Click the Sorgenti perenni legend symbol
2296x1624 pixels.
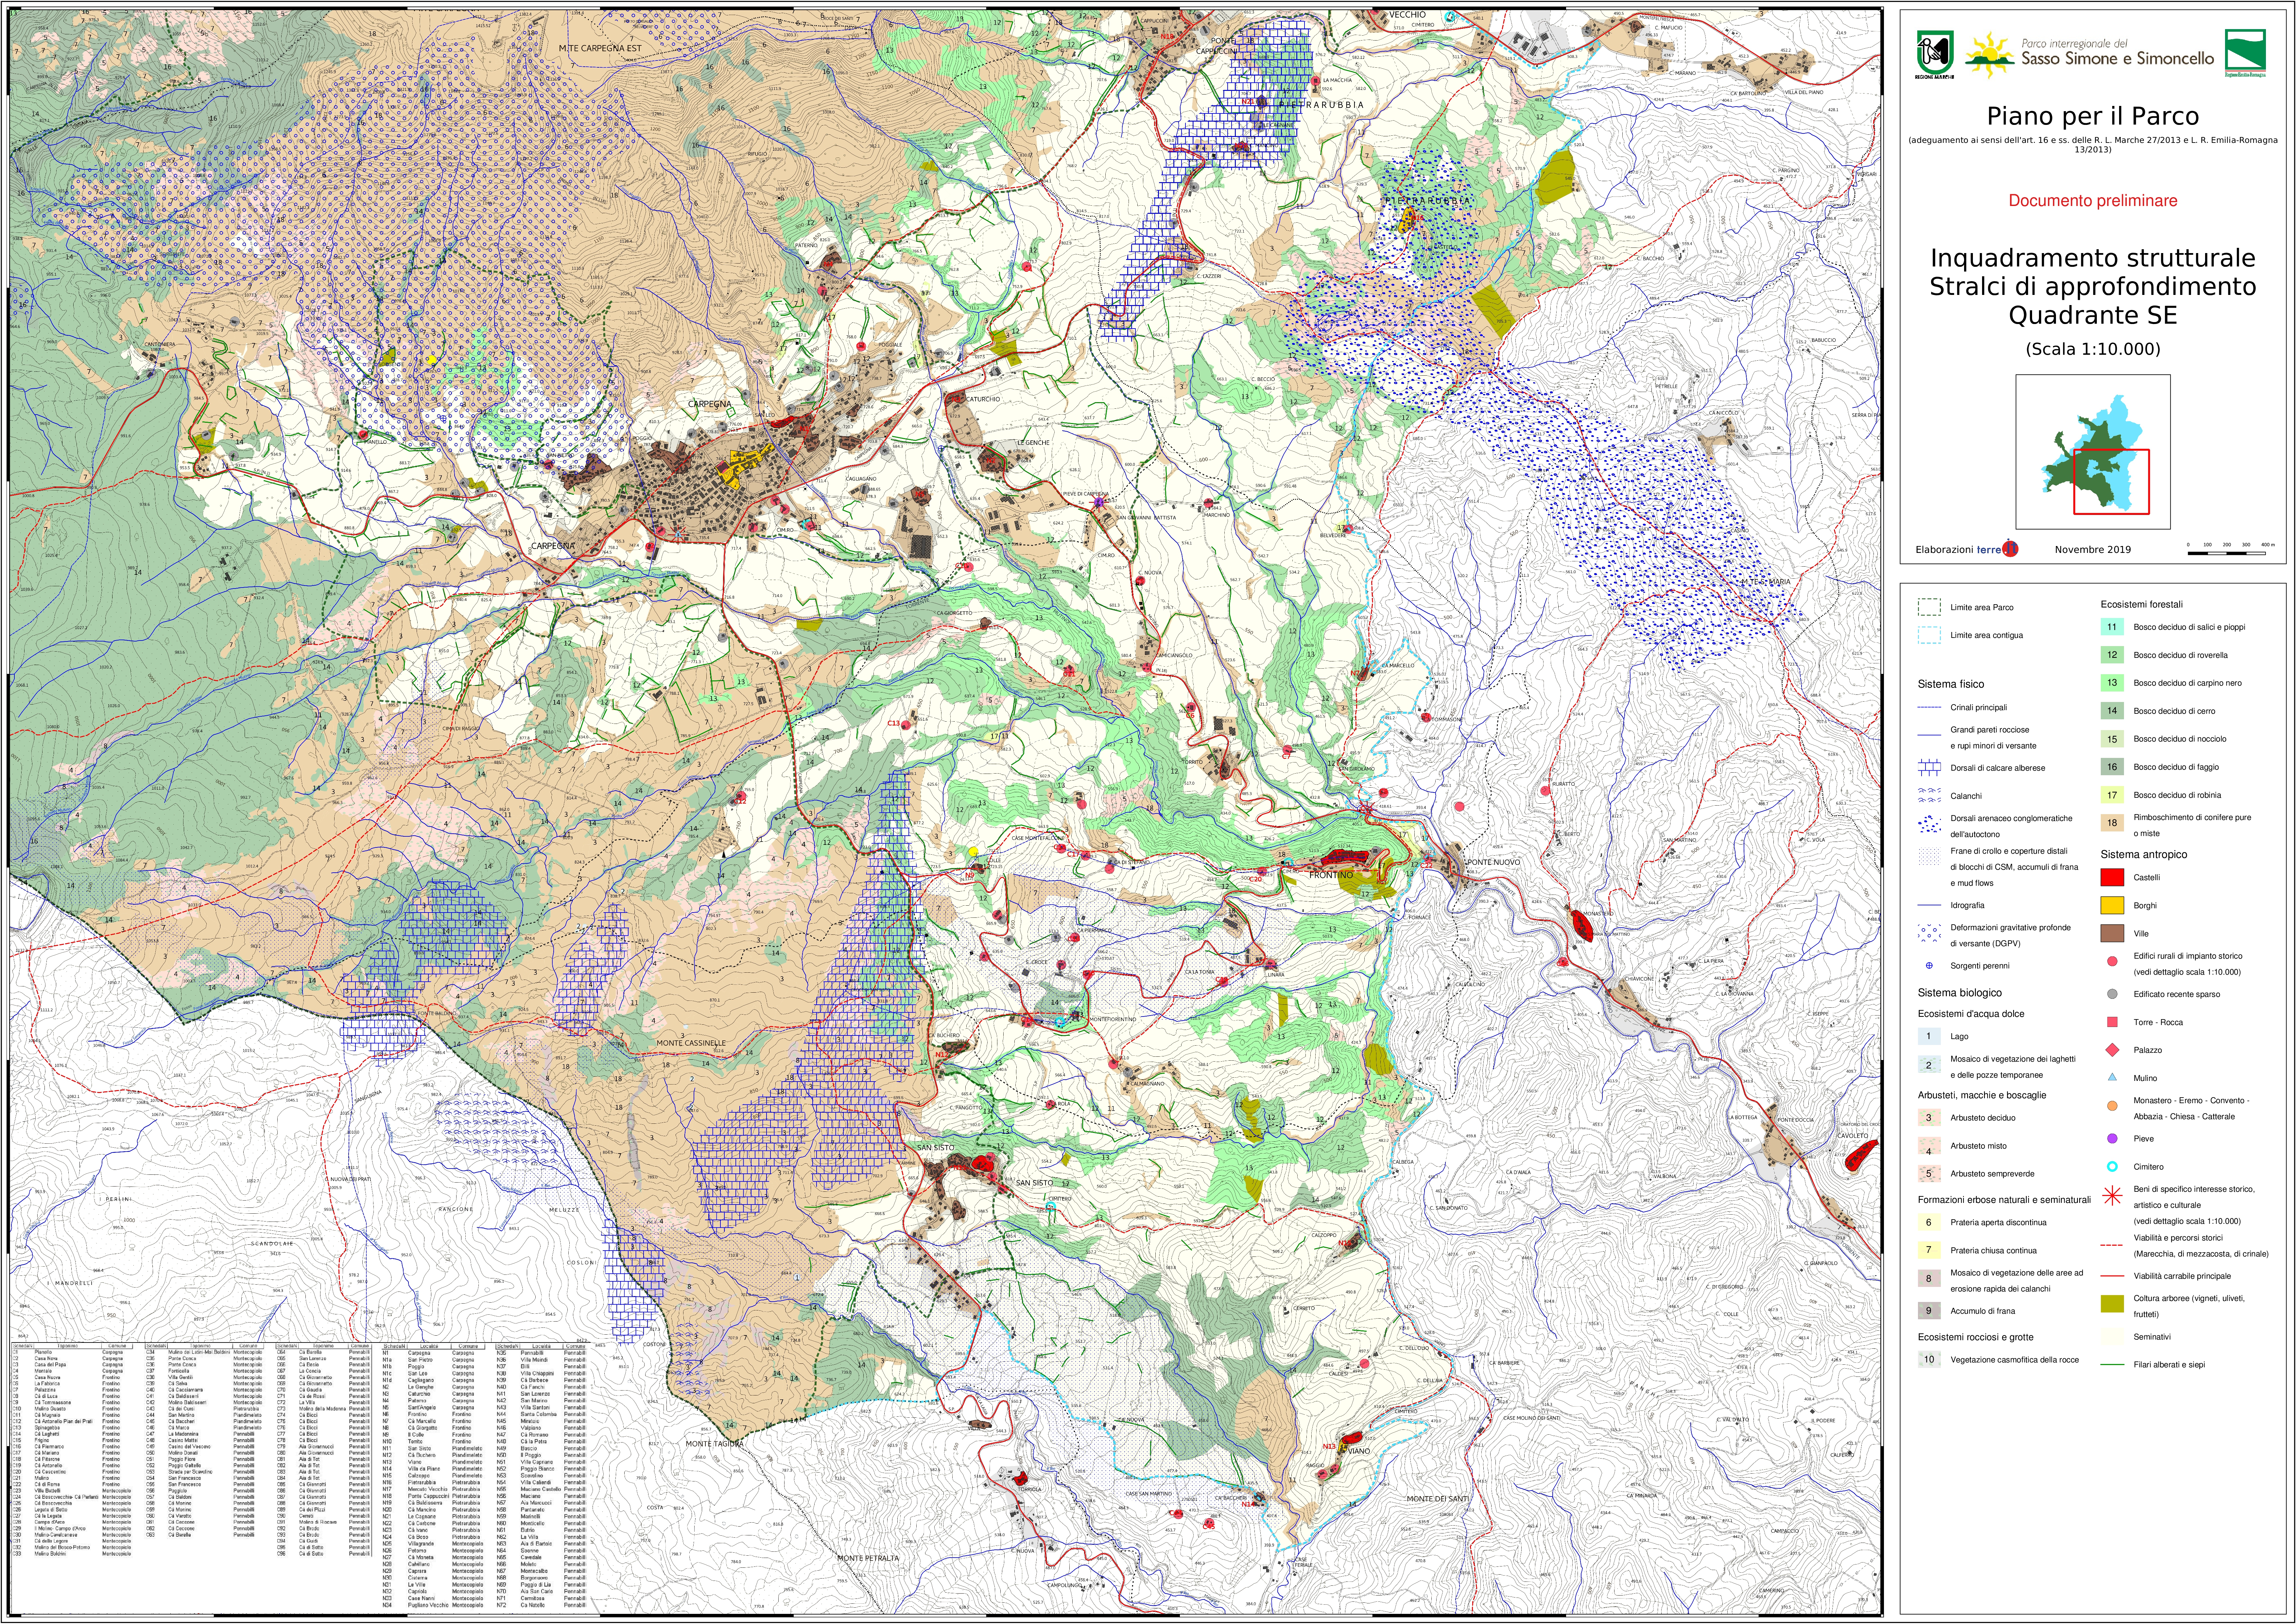(x=1929, y=966)
